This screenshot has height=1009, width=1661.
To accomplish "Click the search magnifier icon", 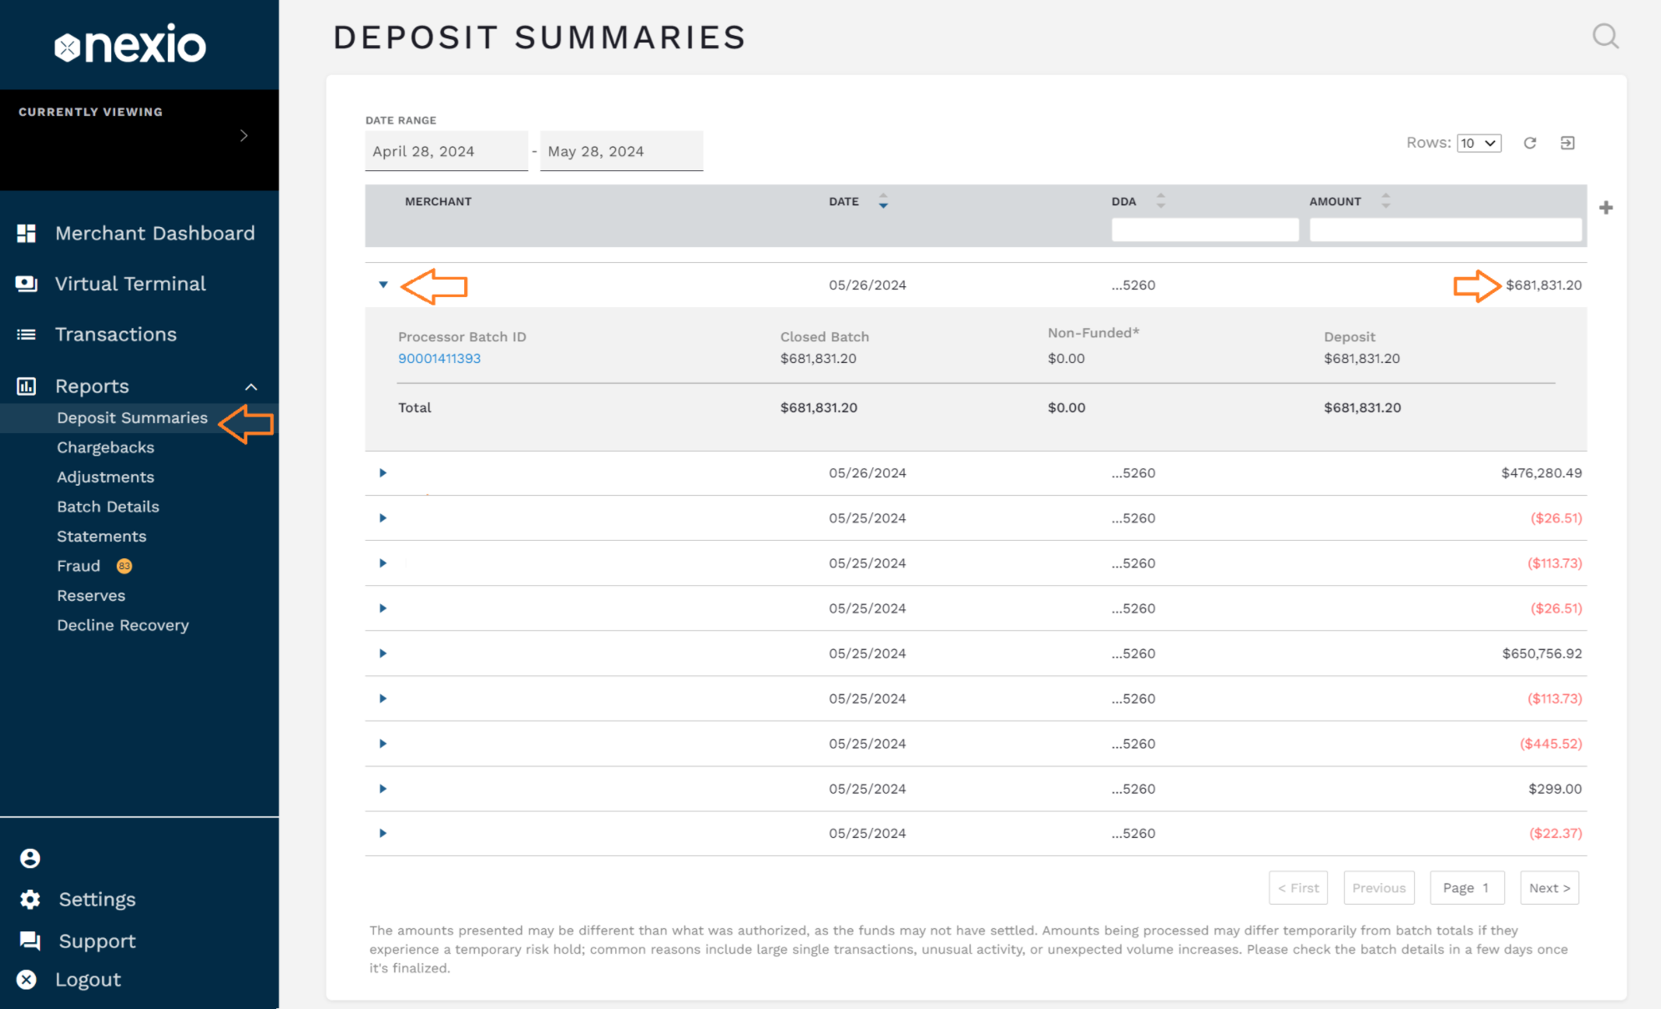I will (1605, 37).
